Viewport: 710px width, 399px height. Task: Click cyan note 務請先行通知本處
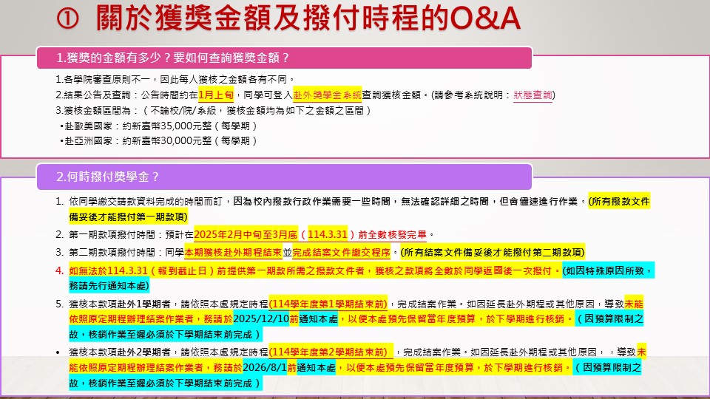pos(109,286)
